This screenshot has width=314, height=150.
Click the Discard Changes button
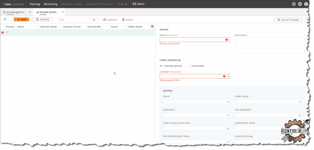coord(288,20)
